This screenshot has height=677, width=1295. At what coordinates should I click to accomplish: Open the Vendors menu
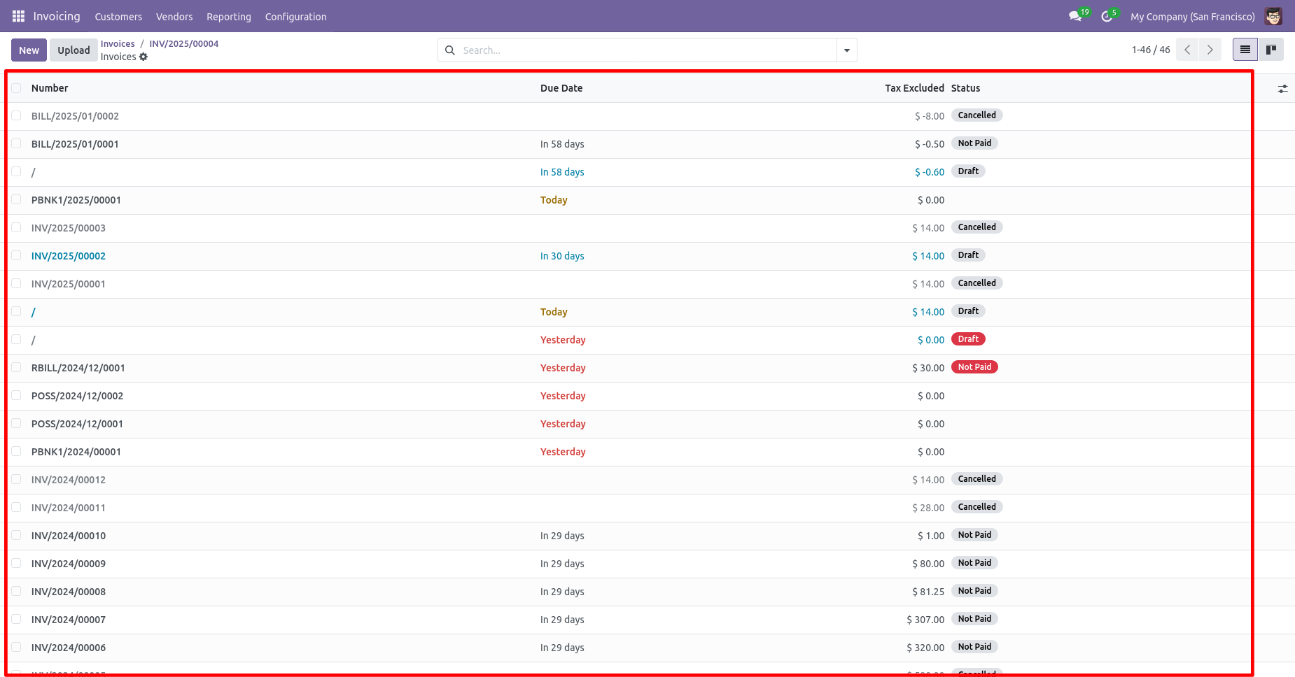coord(174,17)
